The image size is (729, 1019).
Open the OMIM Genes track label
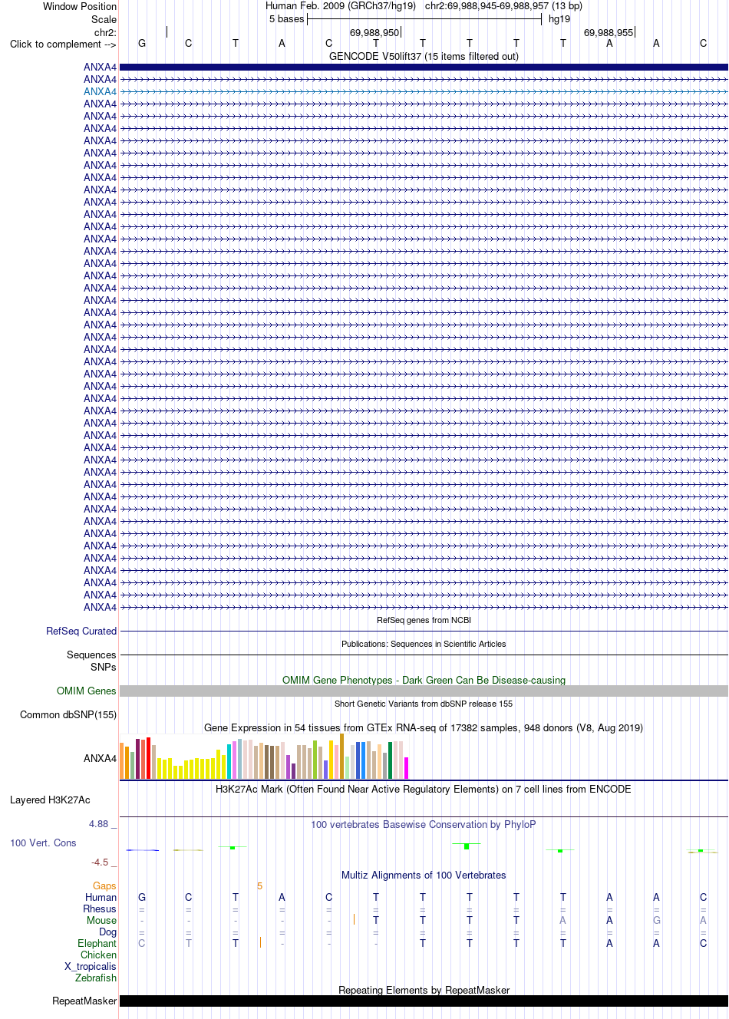tap(87, 691)
